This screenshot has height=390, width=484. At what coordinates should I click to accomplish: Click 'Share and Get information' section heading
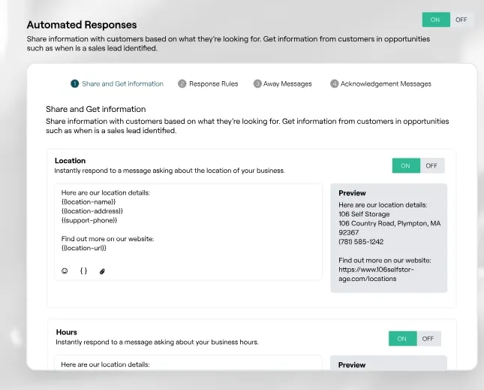coord(96,109)
